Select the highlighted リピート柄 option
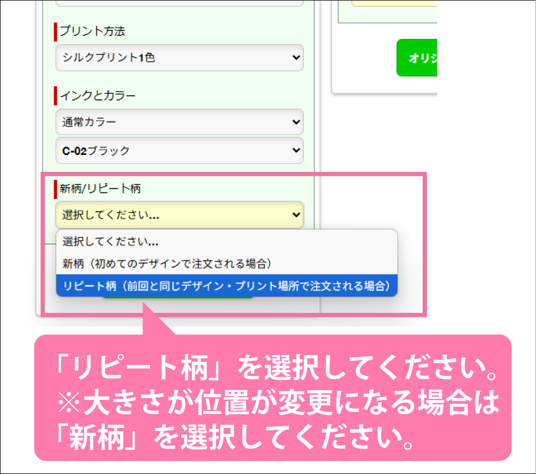Screen dimensions: 536x474 point(227,286)
